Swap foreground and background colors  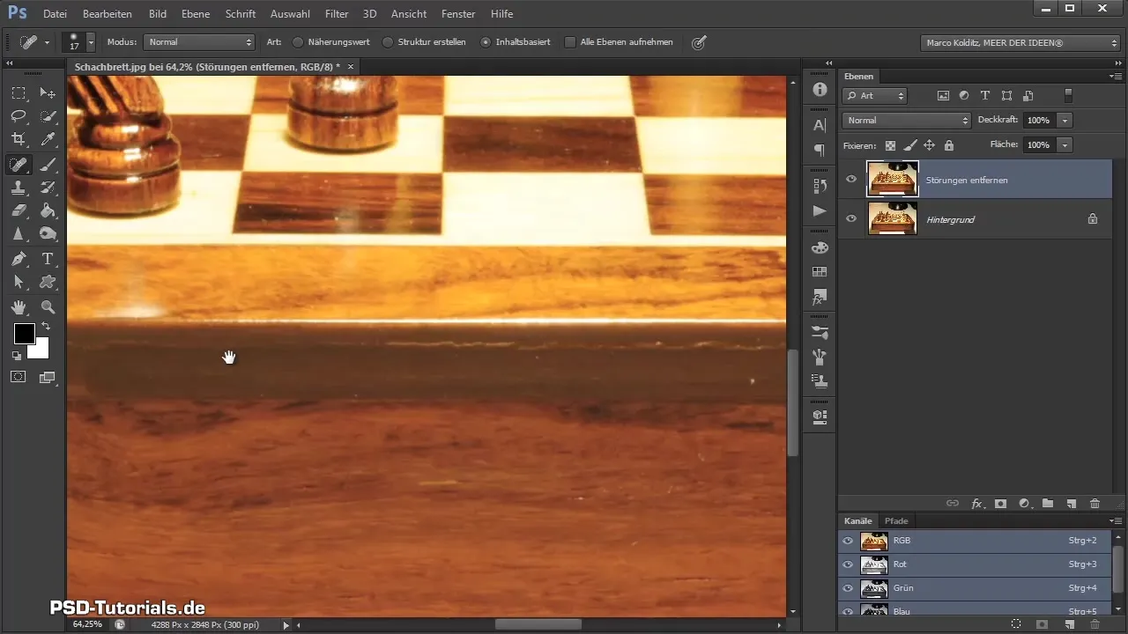[45, 327]
